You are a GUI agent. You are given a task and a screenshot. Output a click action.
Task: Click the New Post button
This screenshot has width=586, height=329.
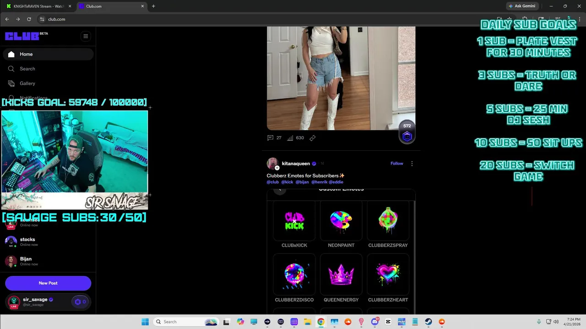48,283
